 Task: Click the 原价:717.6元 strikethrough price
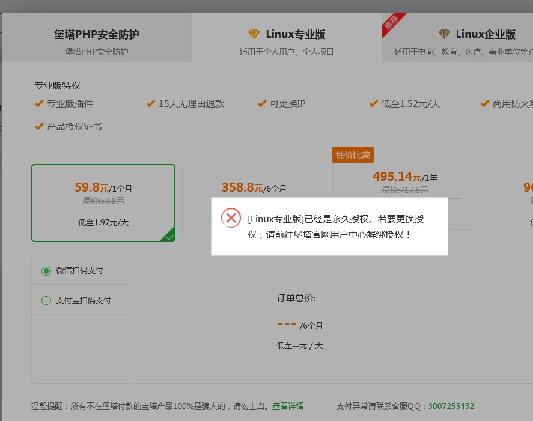[x=404, y=190]
